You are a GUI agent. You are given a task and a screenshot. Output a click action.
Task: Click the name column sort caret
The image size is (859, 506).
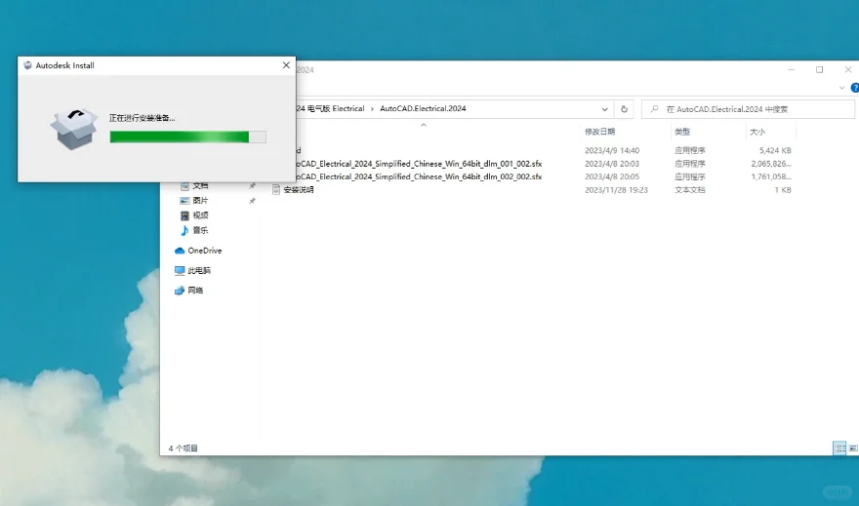click(x=424, y=125)
